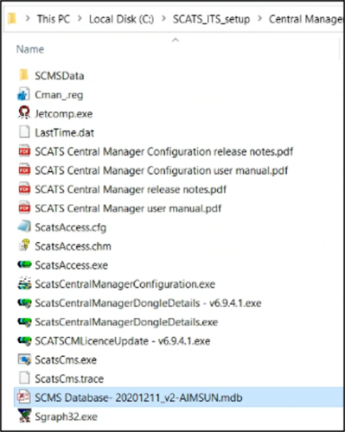Select the ScatsAccess.exe green icon

point(24,264)
